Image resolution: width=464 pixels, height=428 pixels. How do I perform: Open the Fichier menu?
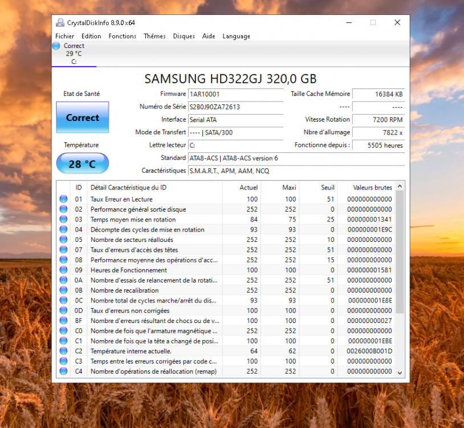coord(64,36)
